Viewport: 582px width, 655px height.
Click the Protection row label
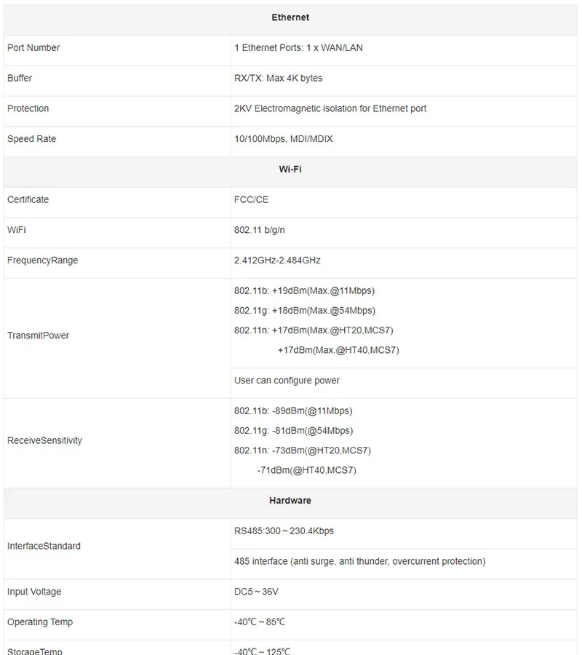(28, 108)
